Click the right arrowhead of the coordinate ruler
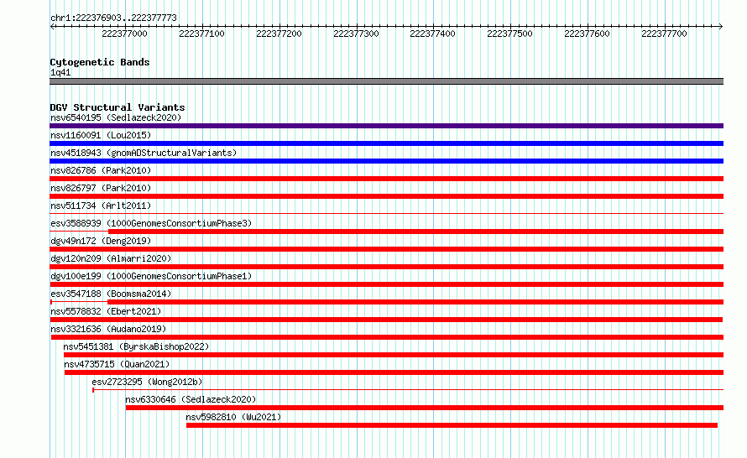 (721, 27)
